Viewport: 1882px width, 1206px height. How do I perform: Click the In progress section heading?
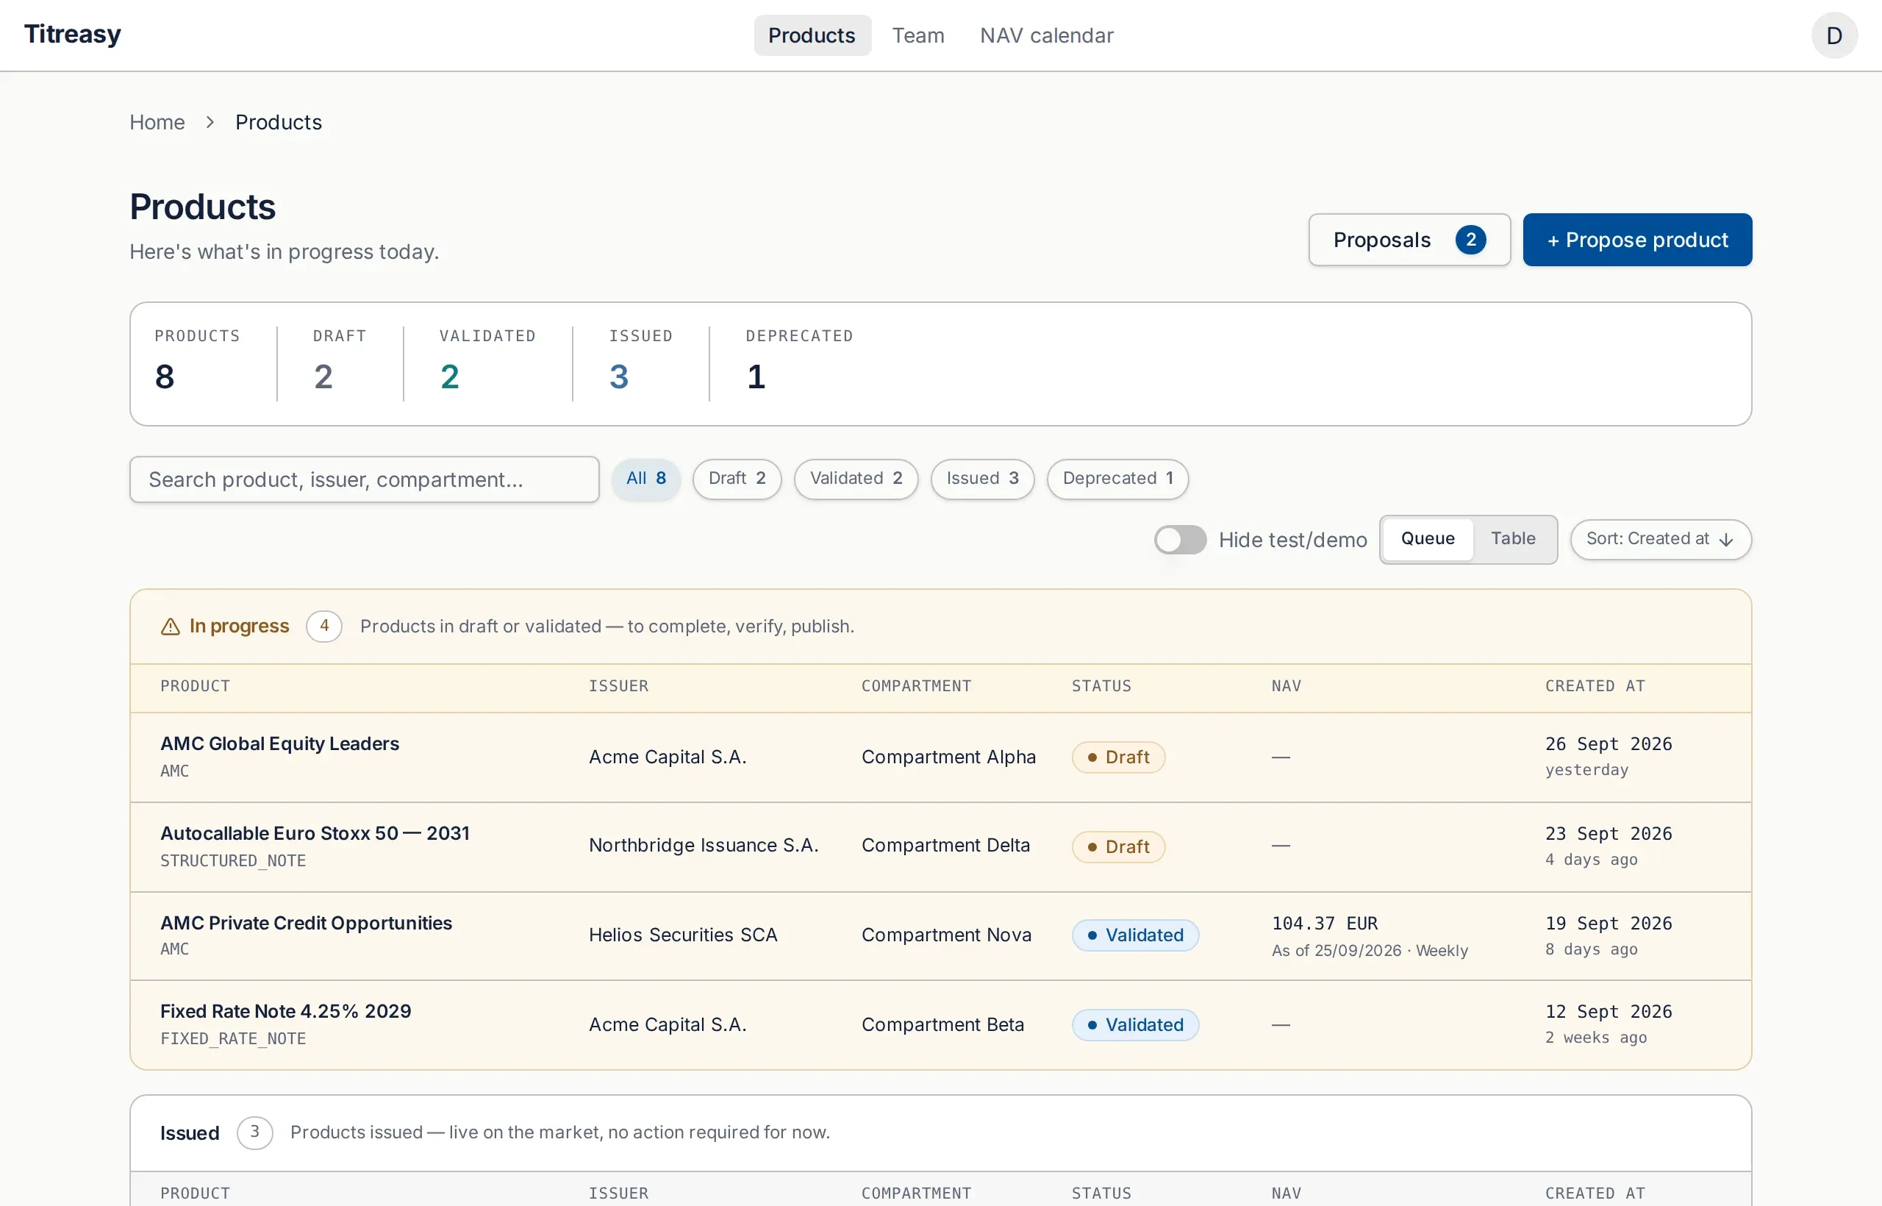tap(239, 627)
